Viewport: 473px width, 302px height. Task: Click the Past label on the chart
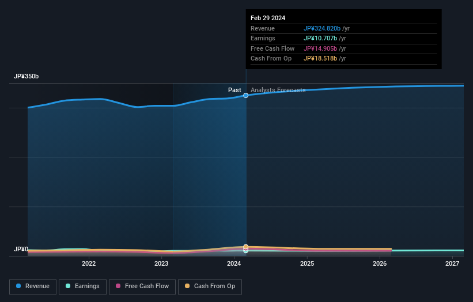point(234,90)
